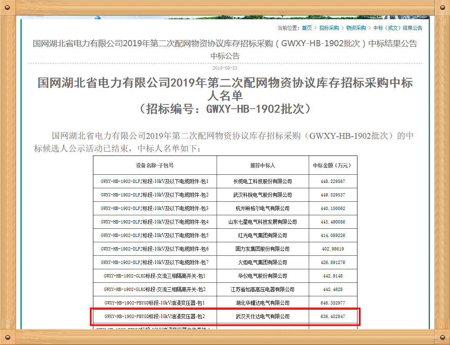Click bidder 红光电气集团有限公司

tap(262, 235)
